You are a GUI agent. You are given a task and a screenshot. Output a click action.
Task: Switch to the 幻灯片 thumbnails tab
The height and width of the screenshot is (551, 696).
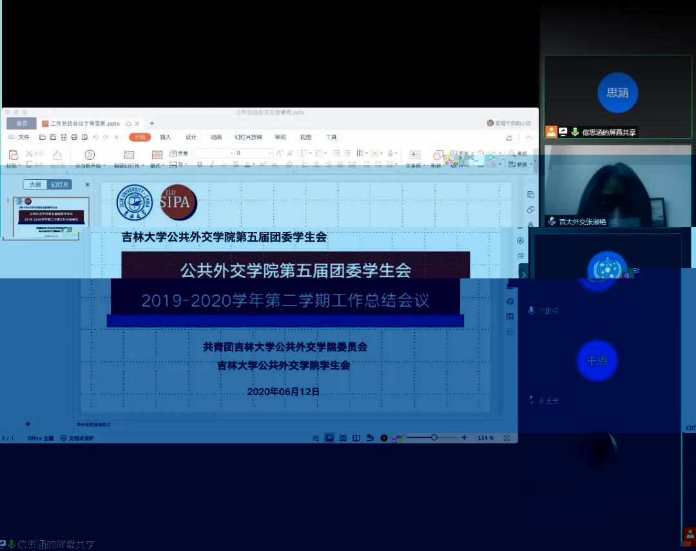click(59, 185)
